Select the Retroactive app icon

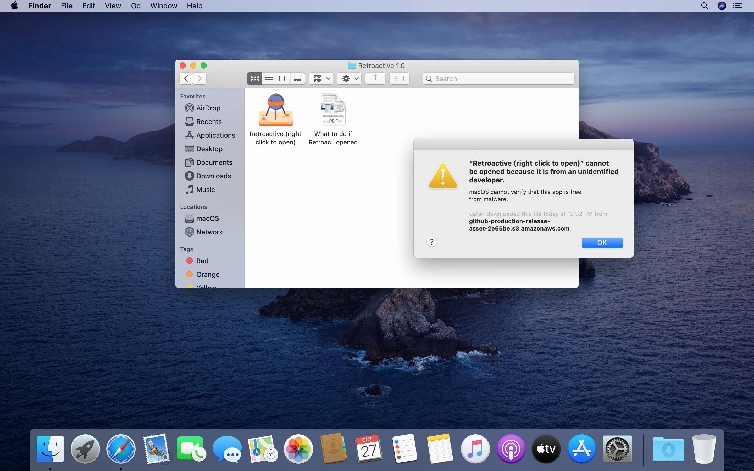[275, 110]
